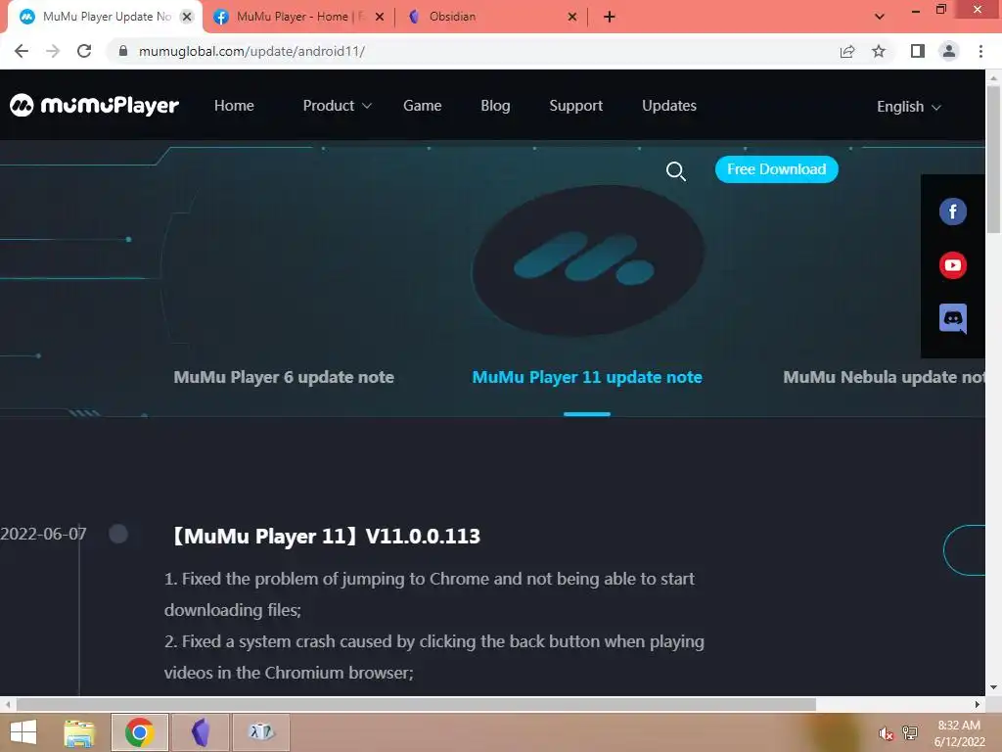Click the vertical page scrollbar thumb
Image resolution: width=1002 pixels, height=752 pixels.
pyautogui.click(x=994, y=160)
